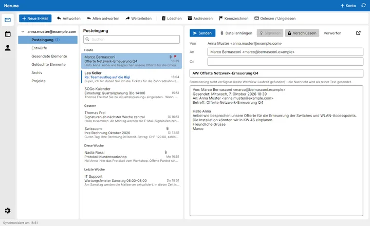Discard the draft via Verwerfen
The height and width of the screenshot is (226, 370).
(x=332, y=33)
